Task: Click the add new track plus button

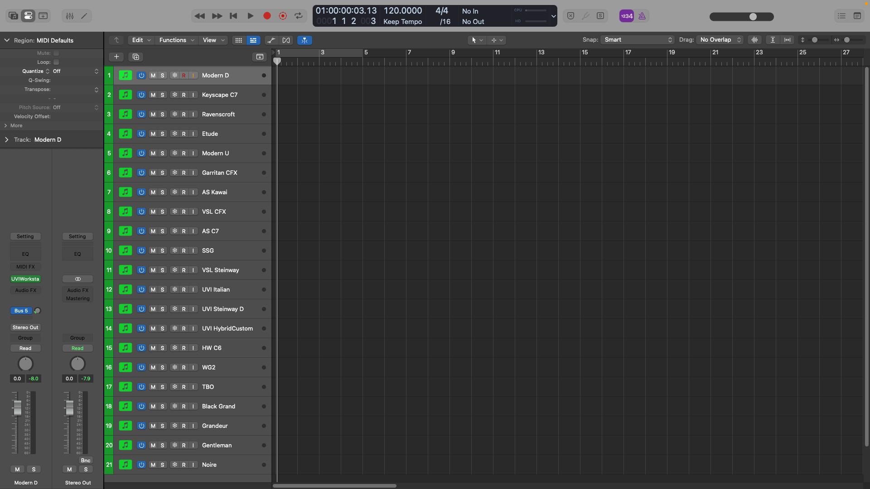Action: [116, 57]
